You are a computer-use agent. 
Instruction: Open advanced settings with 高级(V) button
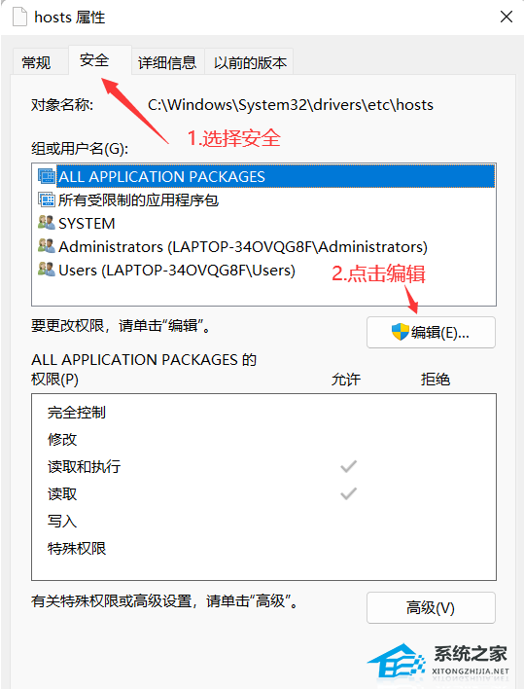(x=431, y=607)
